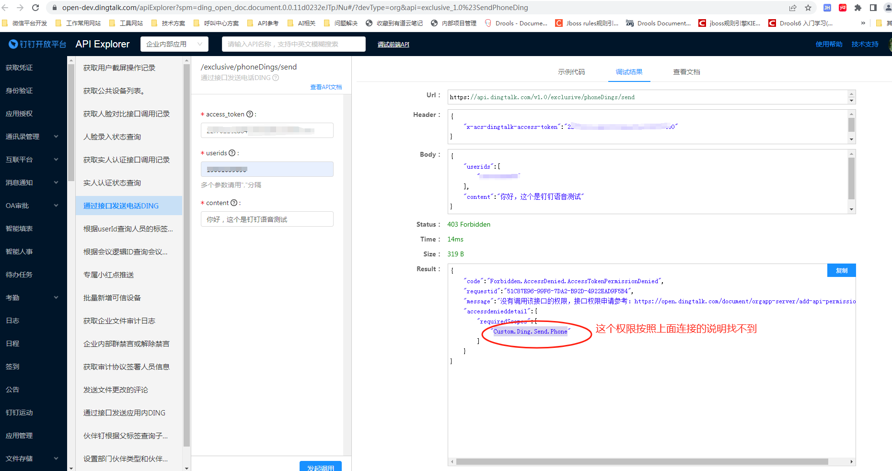
Task: Click the DingTalk open platform logo
Action: pyautogui.click(x=37, y=44)
